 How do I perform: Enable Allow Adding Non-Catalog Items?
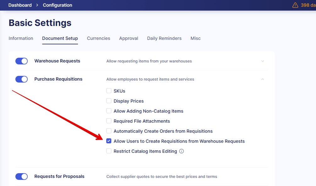(108, 111)
